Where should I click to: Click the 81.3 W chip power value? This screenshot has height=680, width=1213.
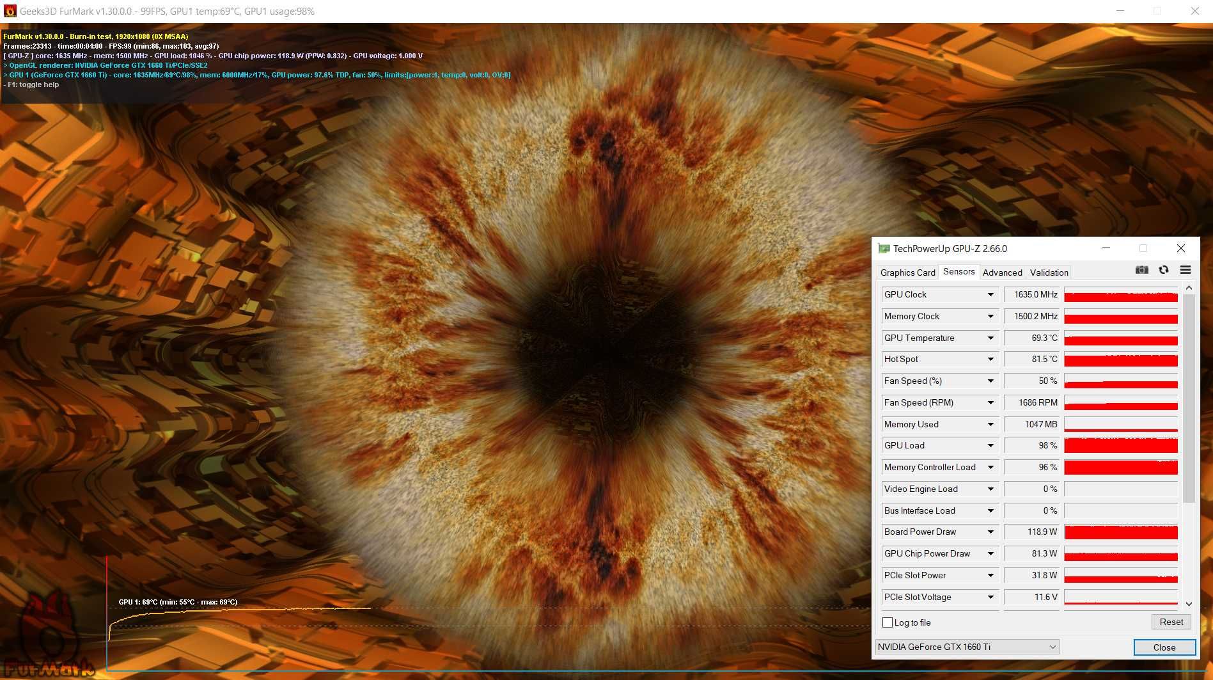(x=1031, y=553)
